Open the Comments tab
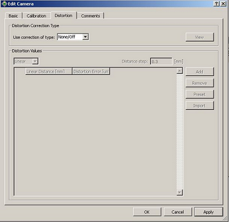The image size is (229, 222). coord(90,16)
